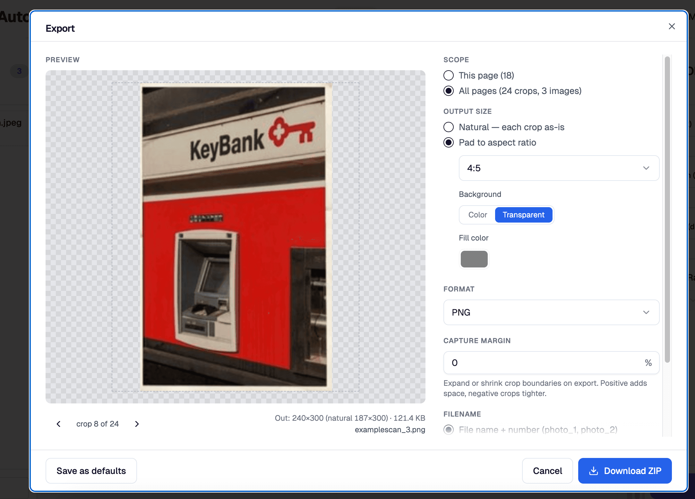
Task: Click Save as defaults button
Action: pyautogui.click(x=91, y=471)
